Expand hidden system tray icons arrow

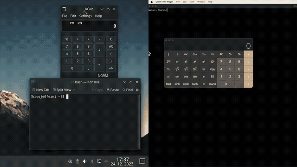[106, 161]
